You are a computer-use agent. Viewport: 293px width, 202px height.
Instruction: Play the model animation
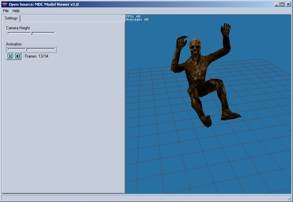pos(10,56)
